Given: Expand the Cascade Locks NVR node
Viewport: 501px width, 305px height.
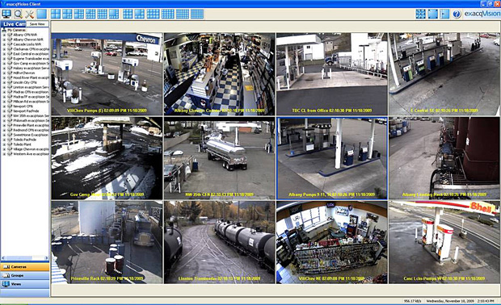Looking at the screenshot, I should coord(4,44).
